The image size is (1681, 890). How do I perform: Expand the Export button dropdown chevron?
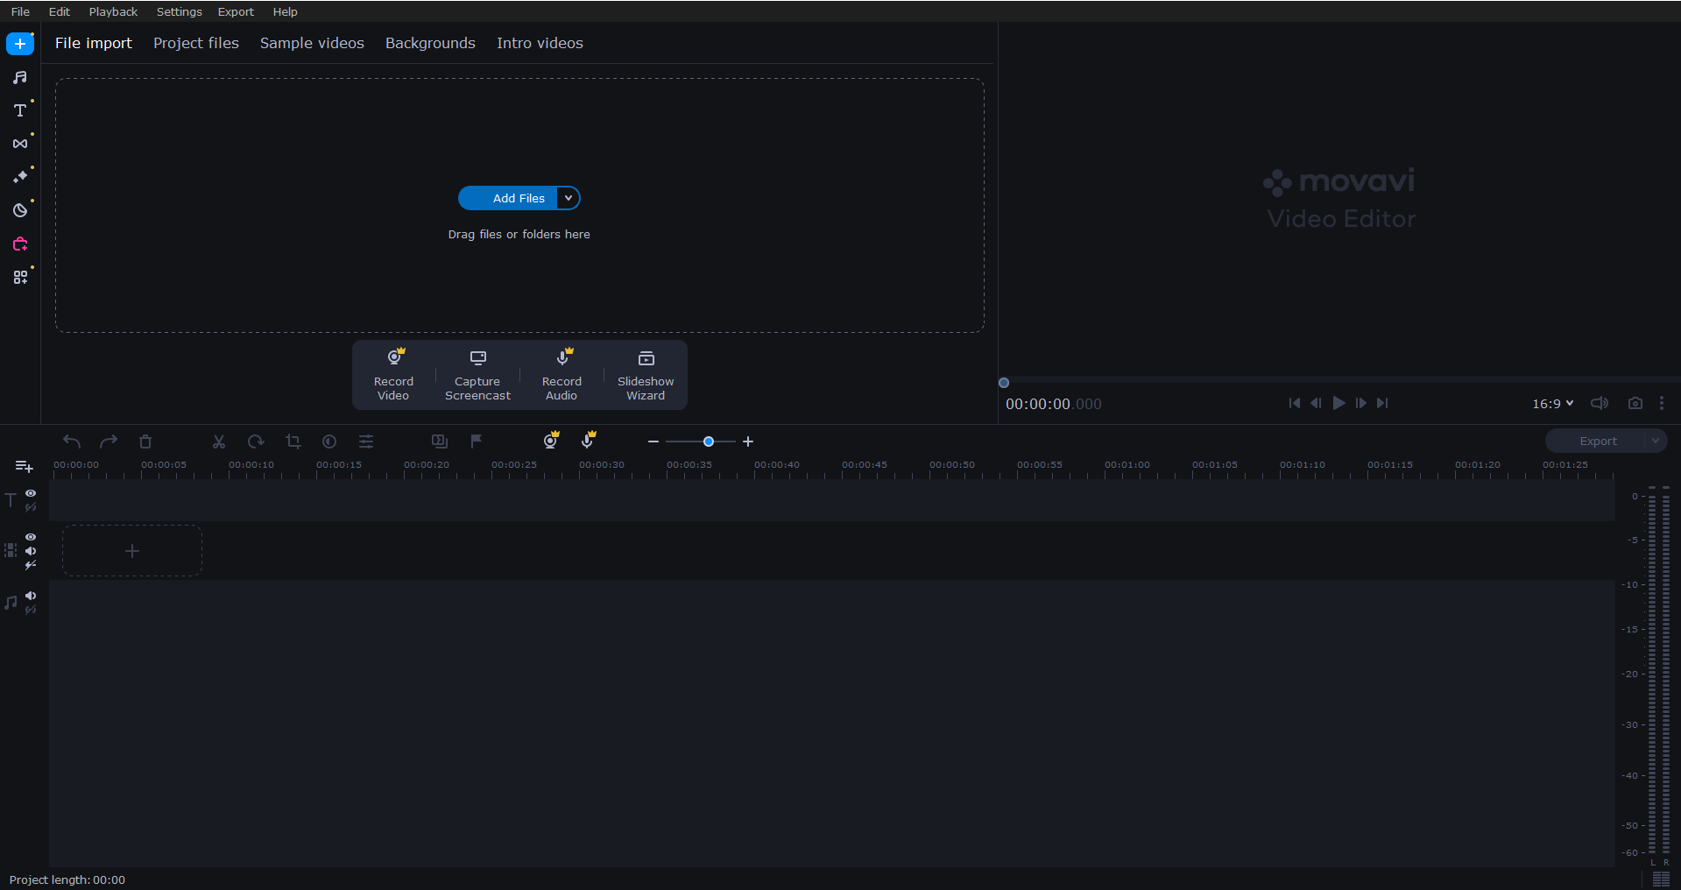pos(1655,441)
